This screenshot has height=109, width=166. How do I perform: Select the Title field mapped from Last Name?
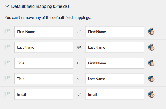44,79
